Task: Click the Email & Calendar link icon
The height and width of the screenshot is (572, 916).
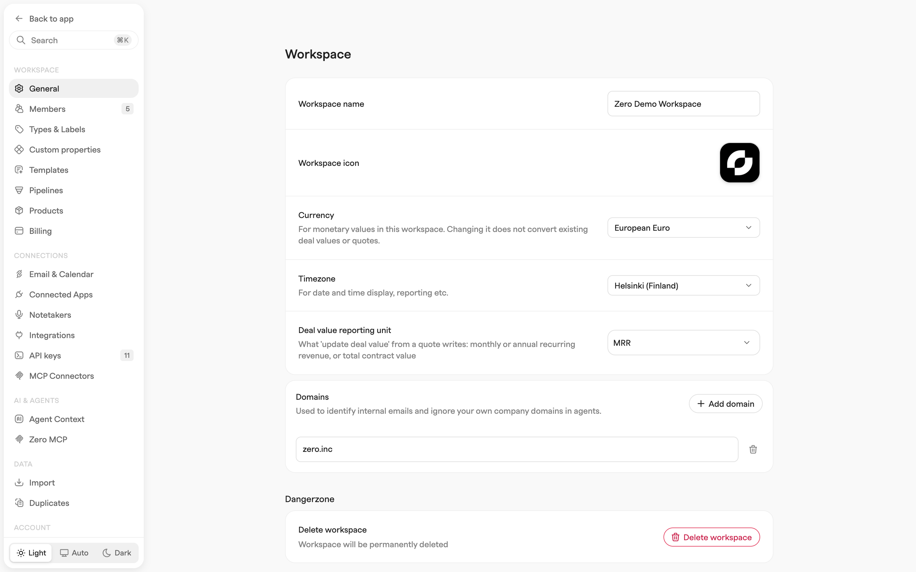Action: (19, 274)
